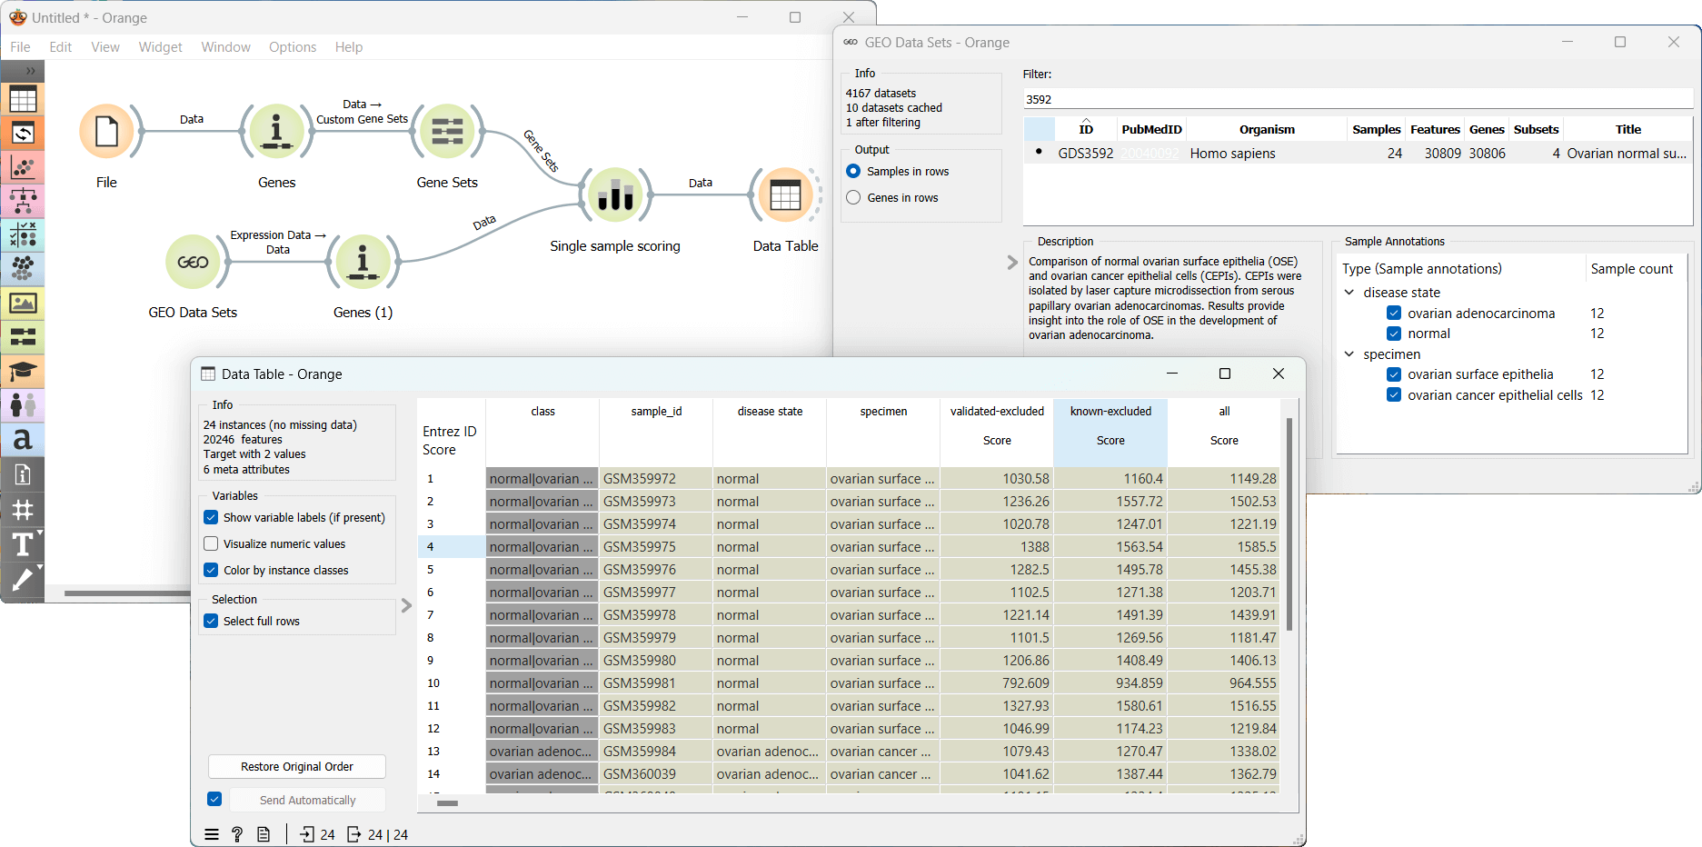Click the Data Table horizontal scrollbar
Image resolution: width=1702 pixels, height=847 pixels.
pos(447,803)
